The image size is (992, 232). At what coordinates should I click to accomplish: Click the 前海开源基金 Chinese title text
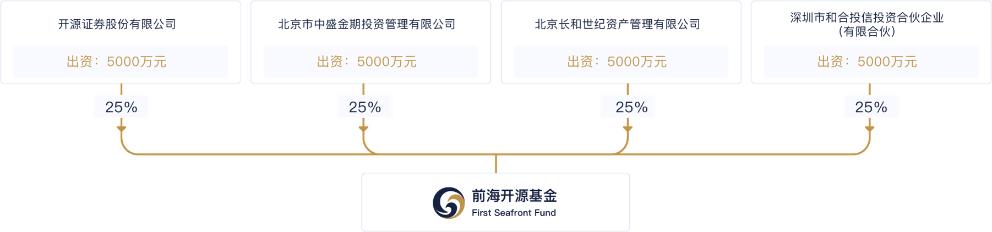[514, 196]
